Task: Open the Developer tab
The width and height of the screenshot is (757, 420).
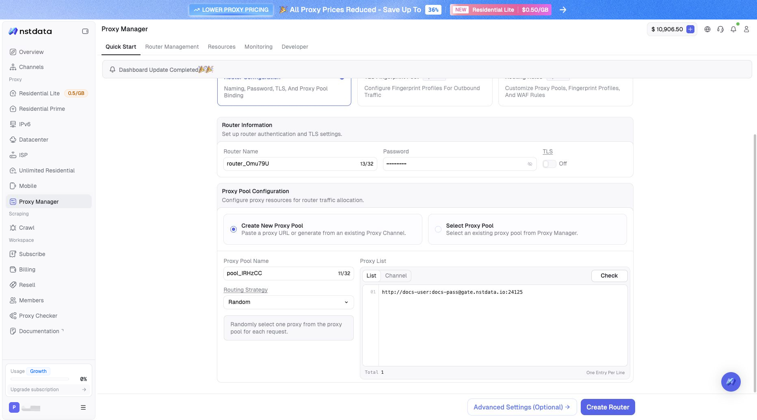Action: [x=295, y=47]
